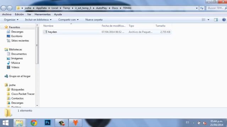Expand the Organizar dropdown
This screenshot has width=227, height=127.
click(x=11, y=20)
